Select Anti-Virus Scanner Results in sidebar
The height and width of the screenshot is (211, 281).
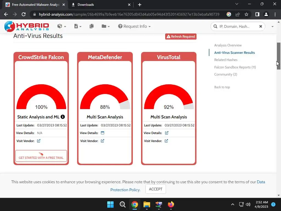[234, 52]
